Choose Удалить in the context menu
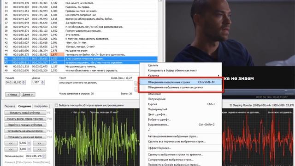295x166 pixels. [x=153, y=65]
